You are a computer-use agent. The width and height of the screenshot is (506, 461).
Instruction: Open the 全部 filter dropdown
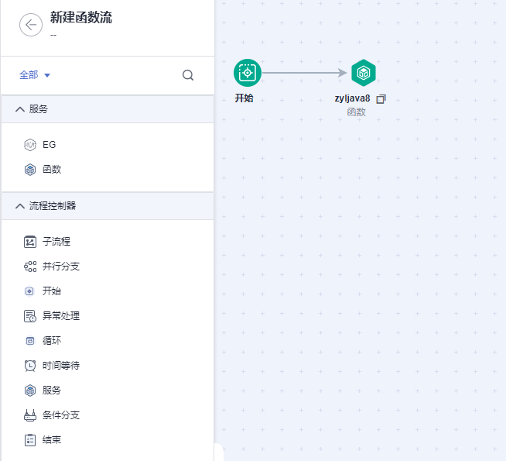click(x=35, y=75)
